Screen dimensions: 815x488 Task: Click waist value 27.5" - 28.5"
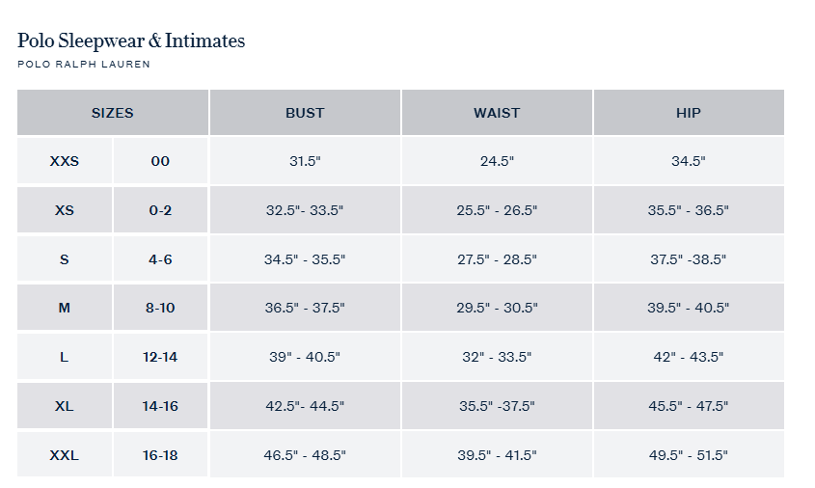click(x=497, y=259)
